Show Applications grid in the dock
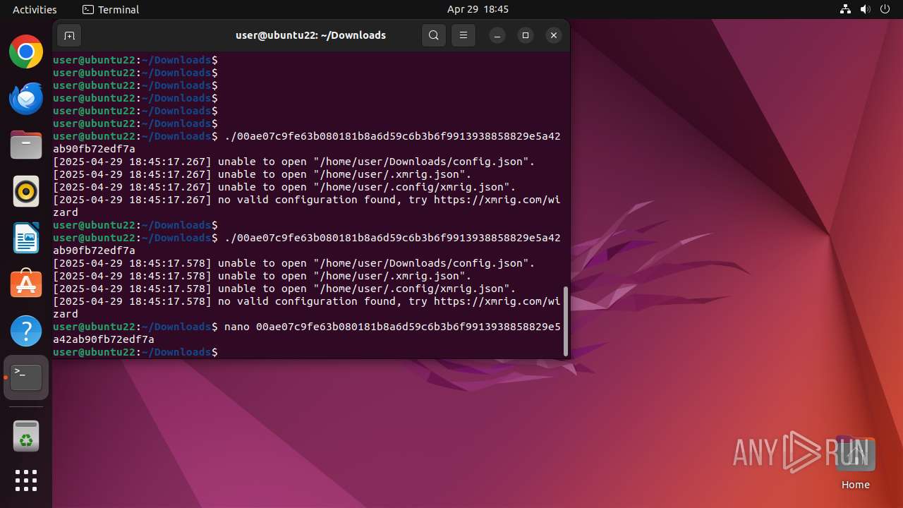This screenshot has width=903, height=508. tap(26, 480)
